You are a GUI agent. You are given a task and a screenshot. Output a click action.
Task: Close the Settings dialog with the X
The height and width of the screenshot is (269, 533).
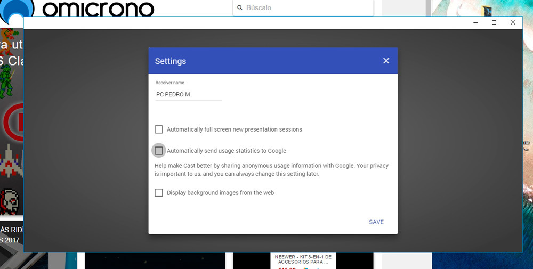coord(386,61)
